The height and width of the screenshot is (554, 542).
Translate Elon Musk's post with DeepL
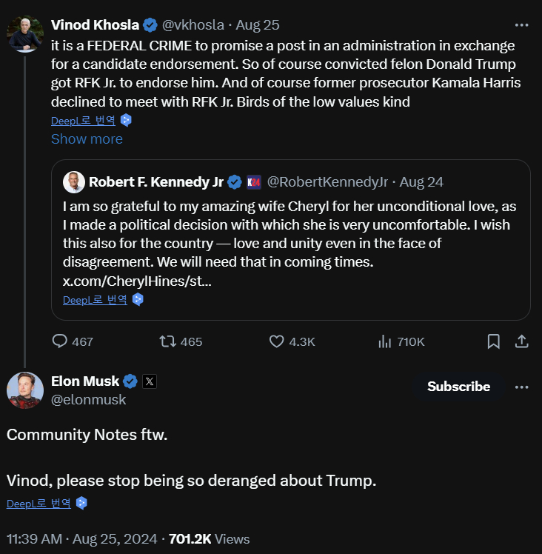[x=39, y=503]
